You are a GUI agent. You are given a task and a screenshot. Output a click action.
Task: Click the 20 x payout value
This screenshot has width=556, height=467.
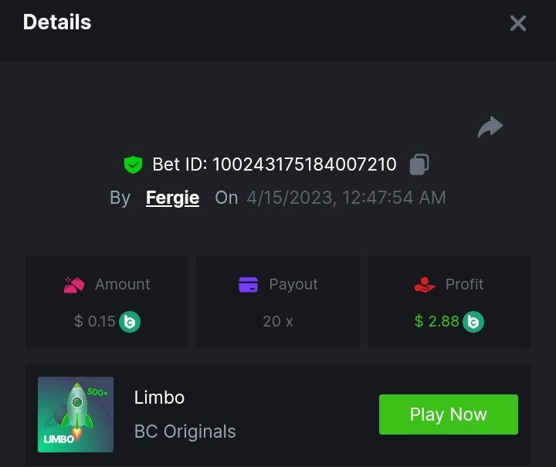pos(278,321)
